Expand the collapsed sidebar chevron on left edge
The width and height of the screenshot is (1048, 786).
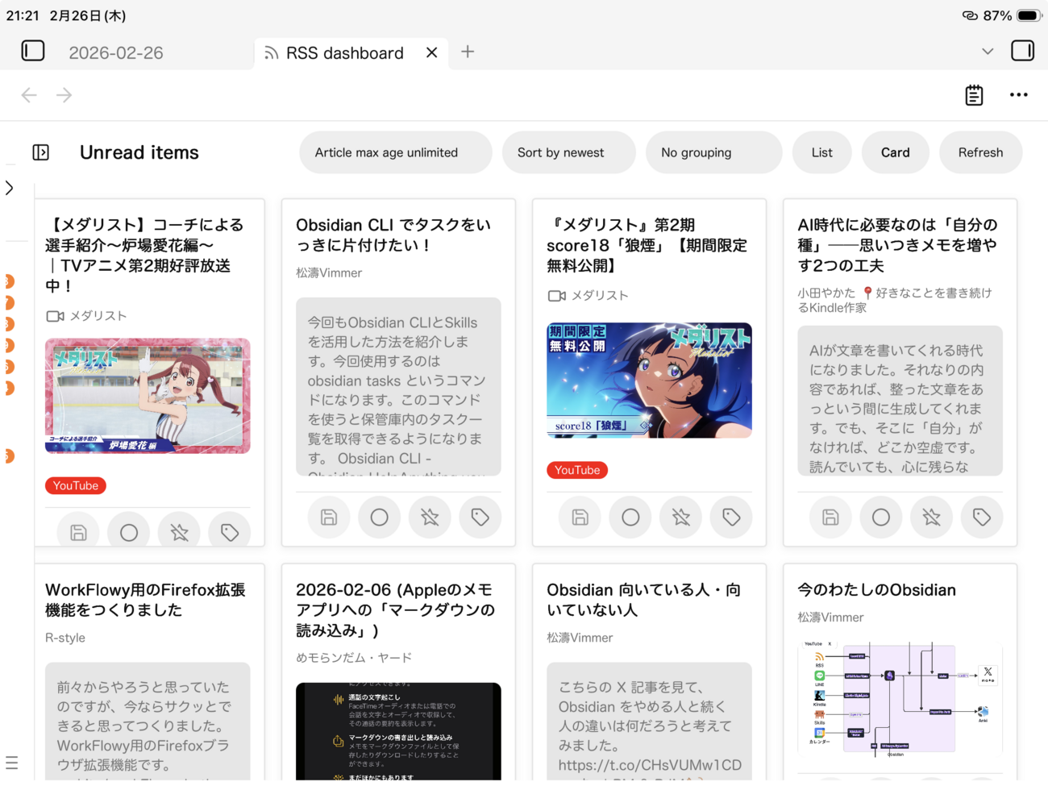tap(10, 188)
